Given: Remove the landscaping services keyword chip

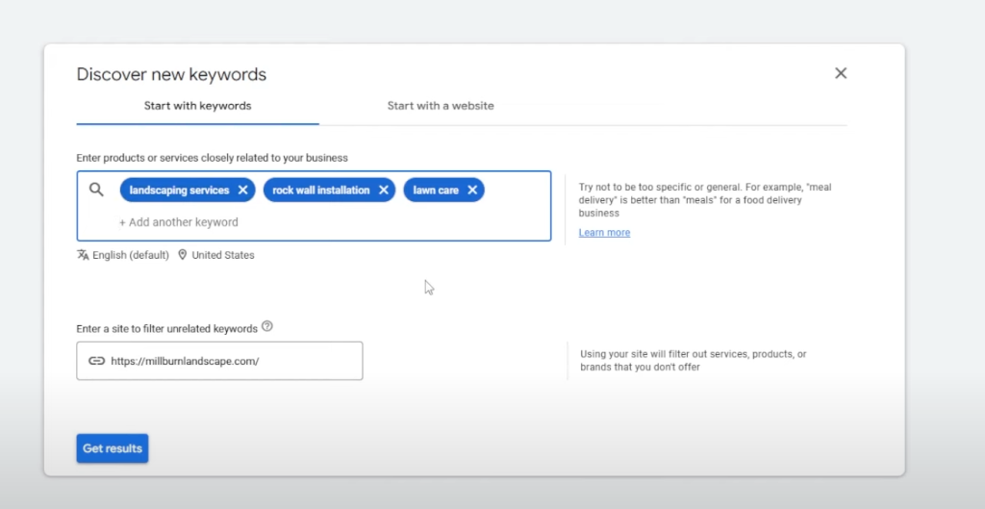Looking at the screenshot, I should coord(242,191).
